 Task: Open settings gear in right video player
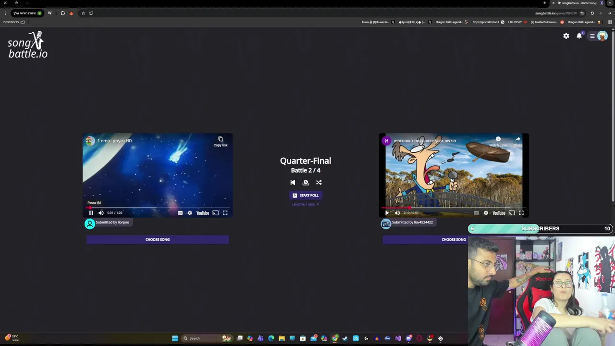click(486, 213)
